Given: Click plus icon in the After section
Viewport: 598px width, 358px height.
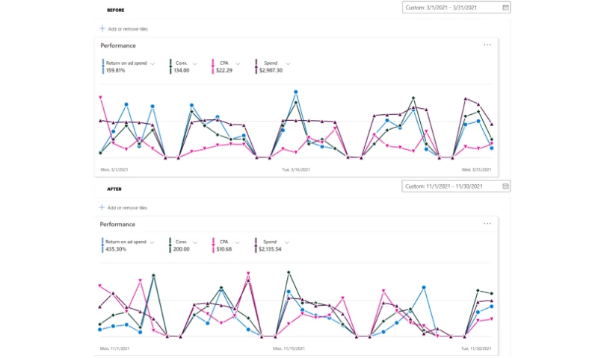Looking at the screenshot, I should [102, 207].
